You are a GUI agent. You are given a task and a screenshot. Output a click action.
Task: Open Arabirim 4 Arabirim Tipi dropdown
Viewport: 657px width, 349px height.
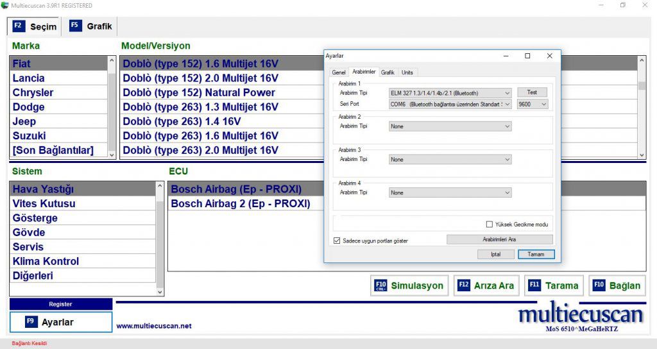[450, 192]
